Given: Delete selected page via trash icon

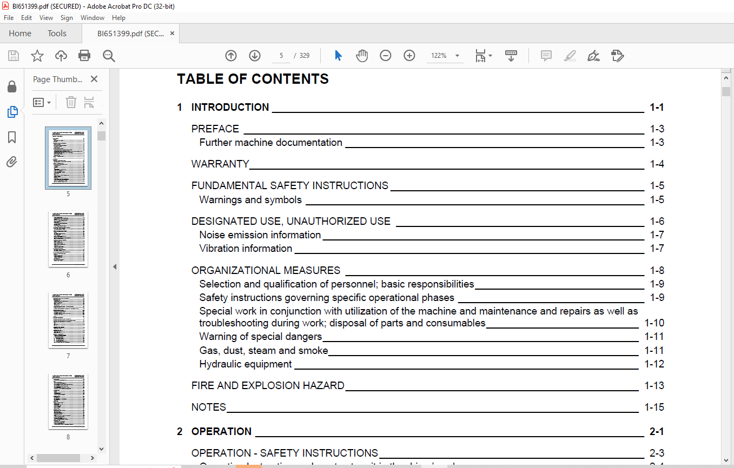Looking at the screenshot, I should [71, 102].
